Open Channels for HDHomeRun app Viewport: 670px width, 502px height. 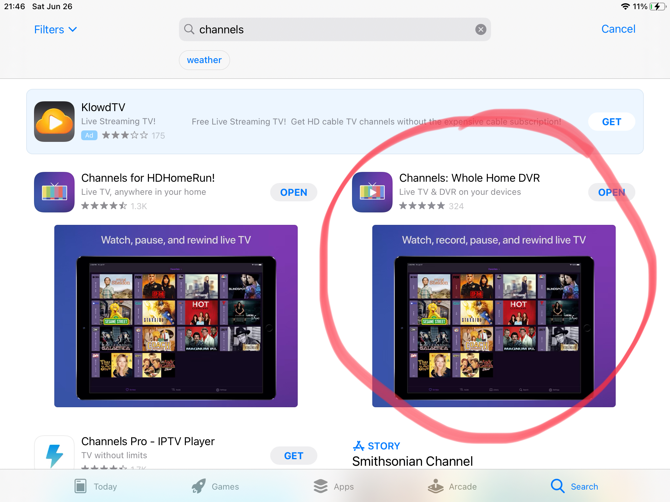pyautogui.click(x=293, y=192)
